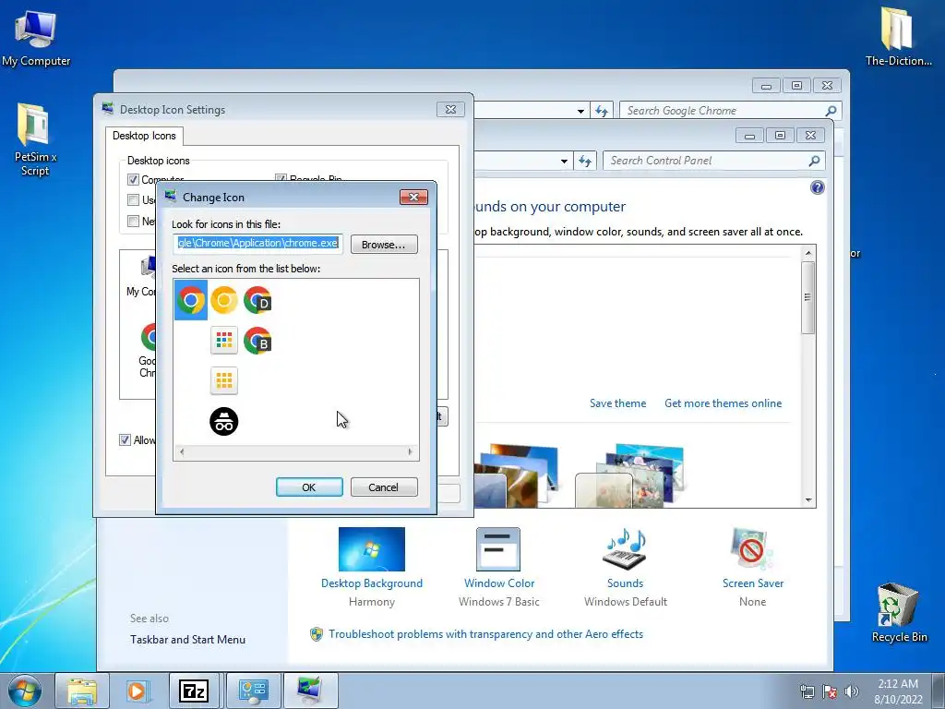
Task: Click Save theme link
Action: point(617,403)
